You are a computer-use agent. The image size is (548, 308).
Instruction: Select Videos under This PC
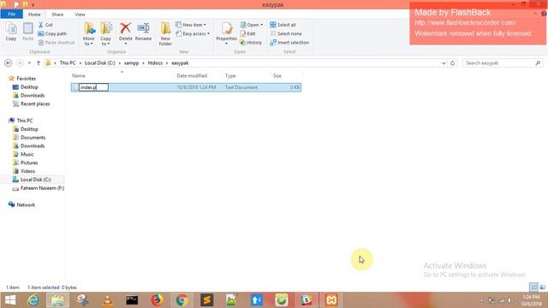(x=27, y=171)
